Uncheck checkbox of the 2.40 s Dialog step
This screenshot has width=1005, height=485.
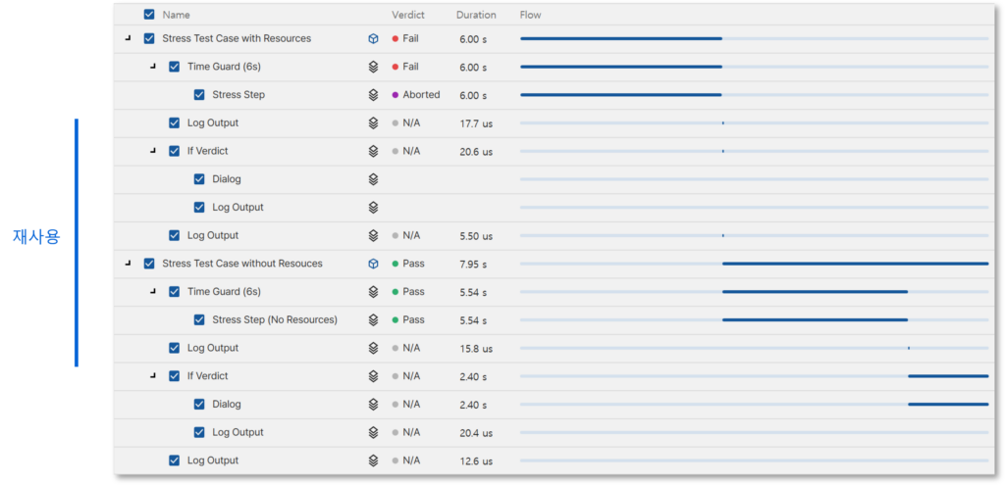coord(199,405)
